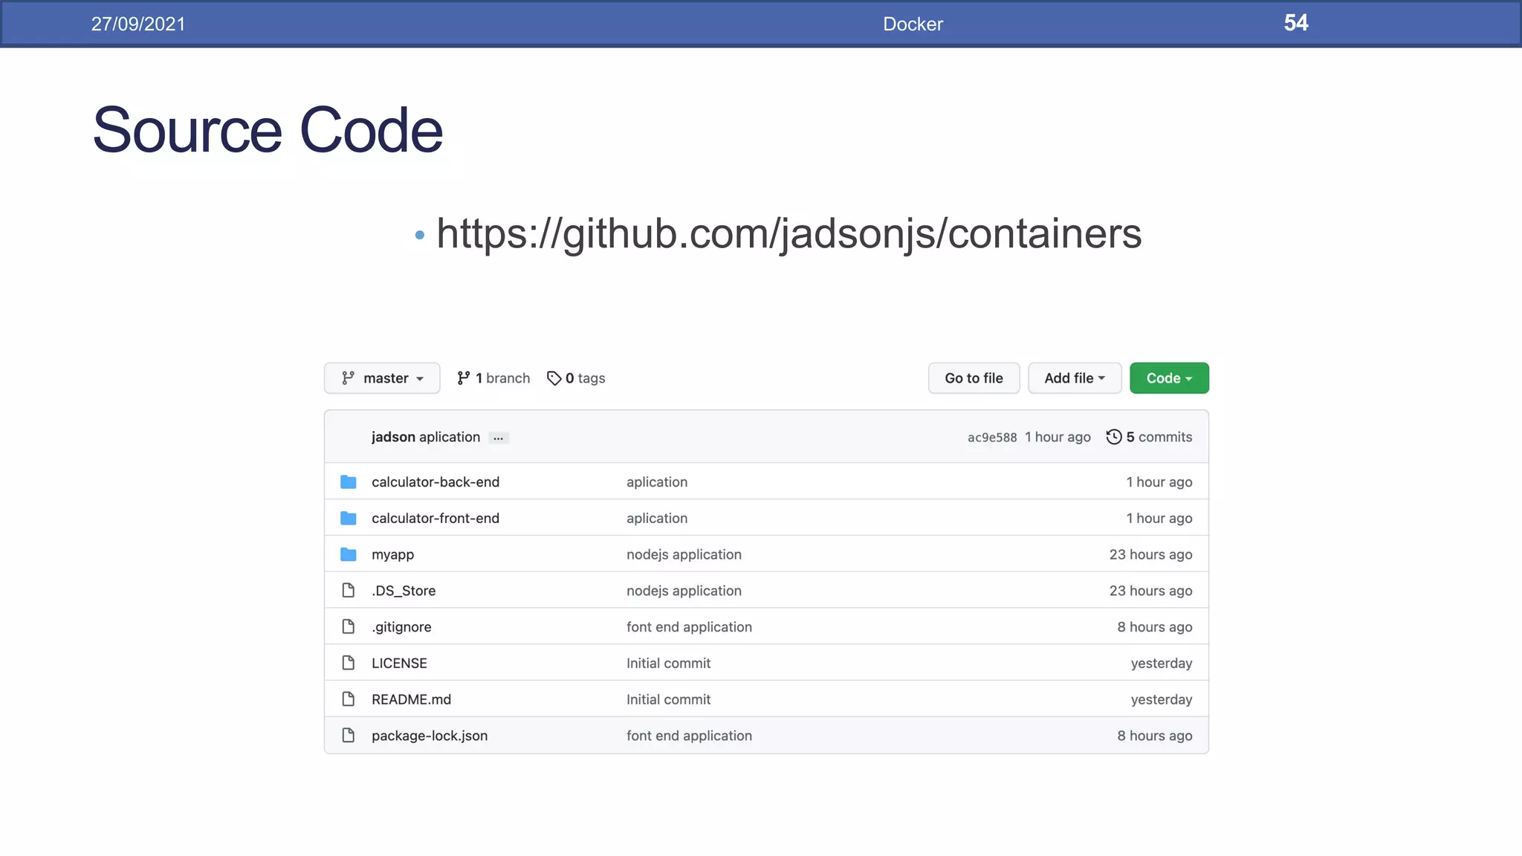Click the calculator-front-end folder icon
Viewport: 1522px width, 856px height.
point(348,518)
